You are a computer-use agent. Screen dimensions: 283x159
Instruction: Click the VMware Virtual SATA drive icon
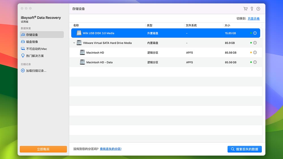(79, 43)
